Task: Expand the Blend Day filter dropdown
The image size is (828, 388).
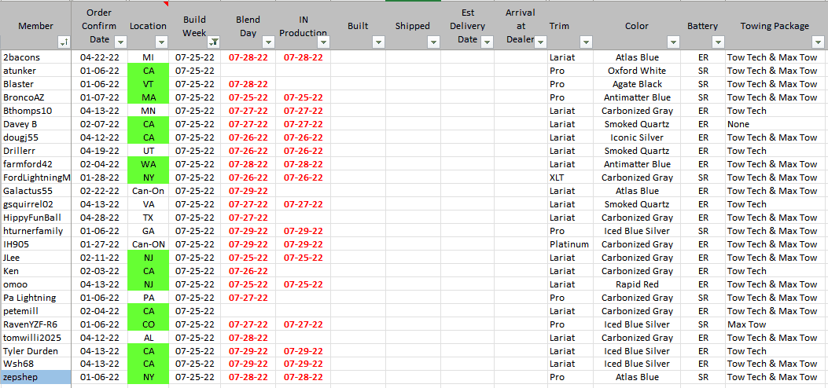Action: click(x=268, y=41)
